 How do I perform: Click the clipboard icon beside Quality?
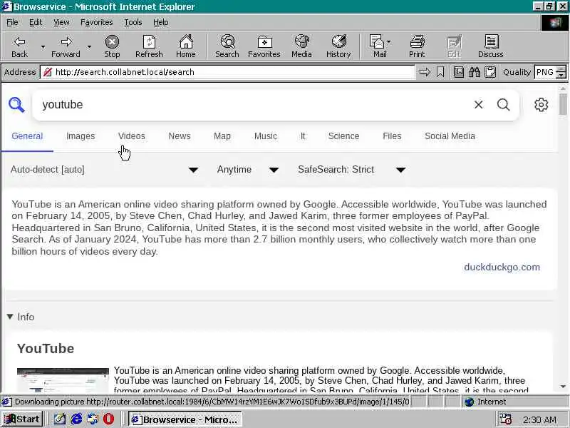tap(490, 72)
